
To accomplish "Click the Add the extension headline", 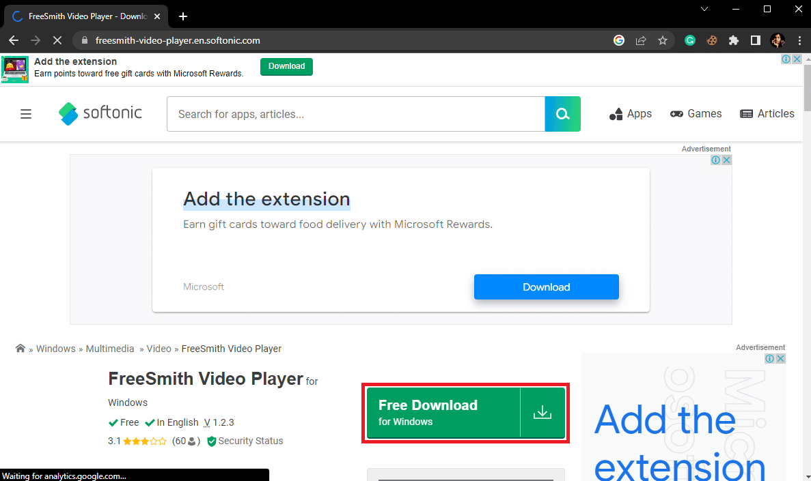I will pyautogui.click(x=267, y=199).
